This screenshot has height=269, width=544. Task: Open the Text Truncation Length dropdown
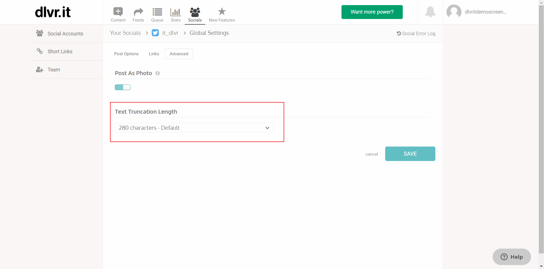pyautogui.click(x=194, y=128)
